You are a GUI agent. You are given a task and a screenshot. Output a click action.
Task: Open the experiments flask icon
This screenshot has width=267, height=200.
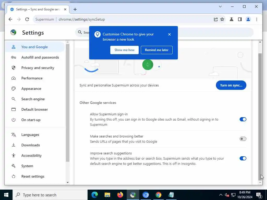tap(232, 19)
